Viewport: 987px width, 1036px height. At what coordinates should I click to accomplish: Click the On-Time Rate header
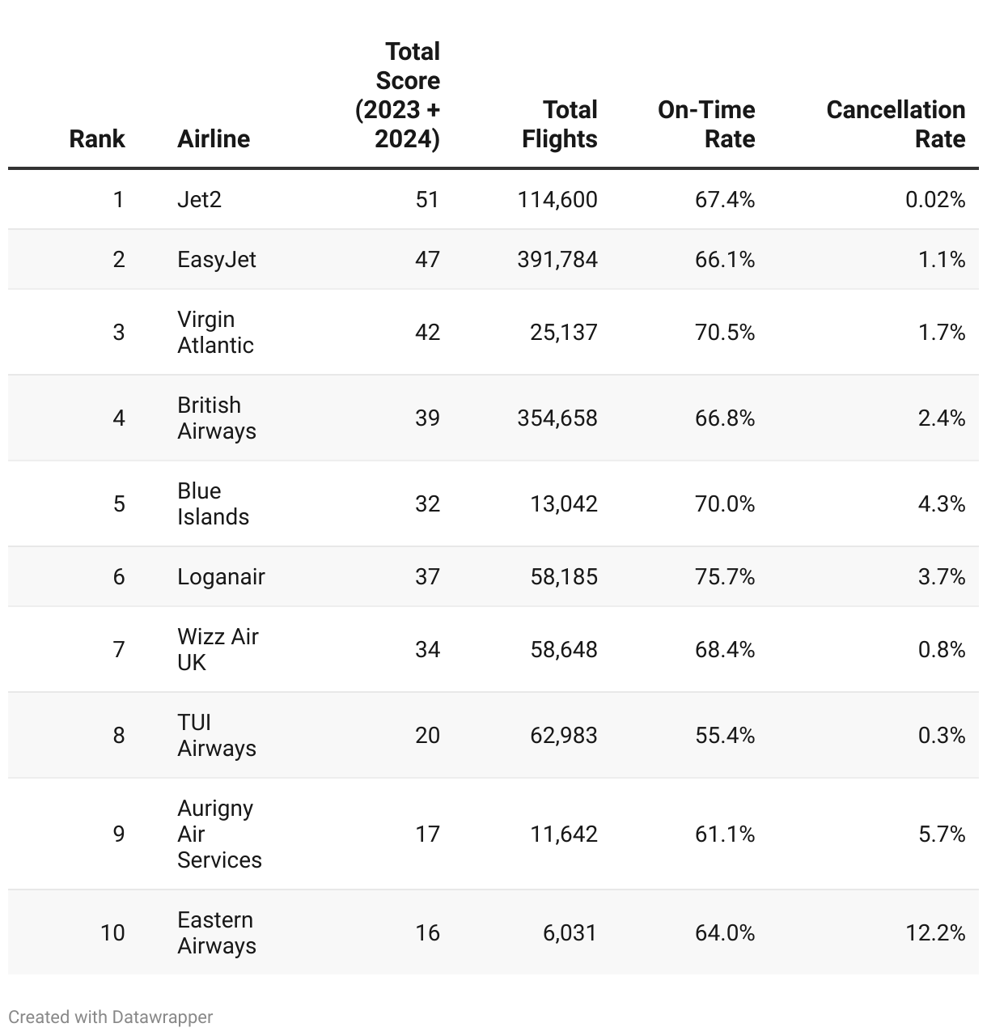click(706, 124)
